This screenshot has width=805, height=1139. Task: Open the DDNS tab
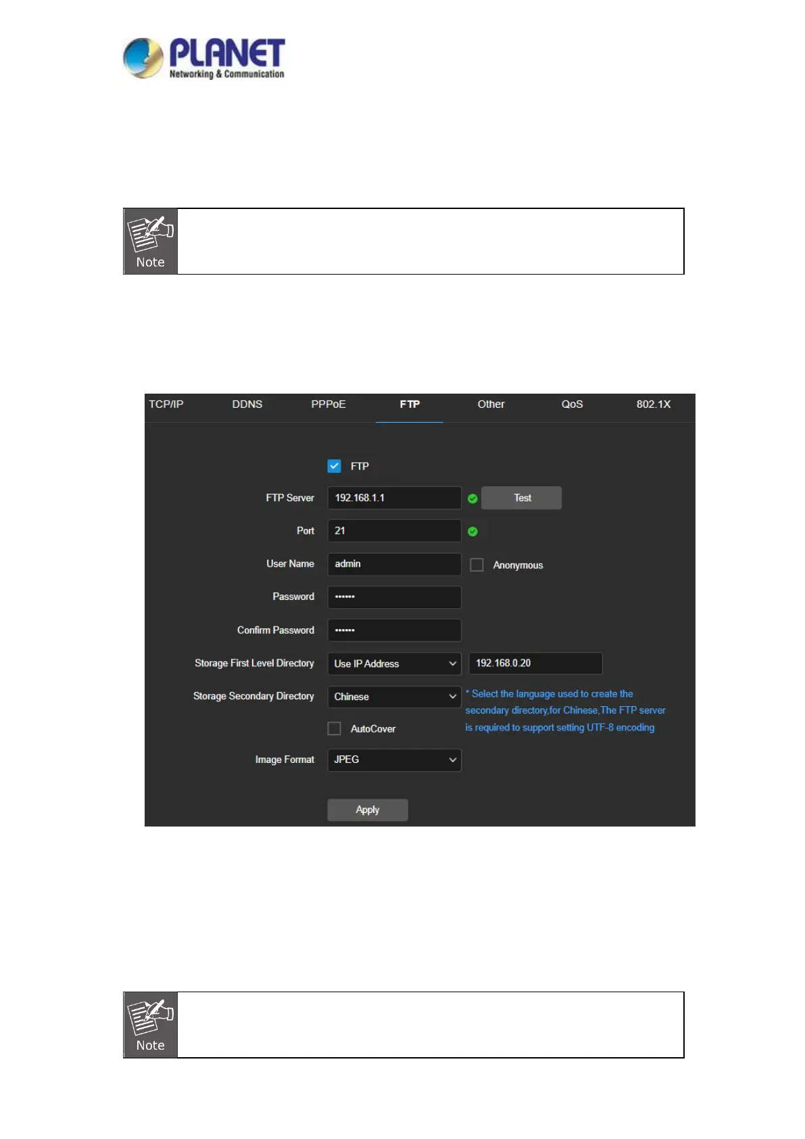click(x=247, y=404)
